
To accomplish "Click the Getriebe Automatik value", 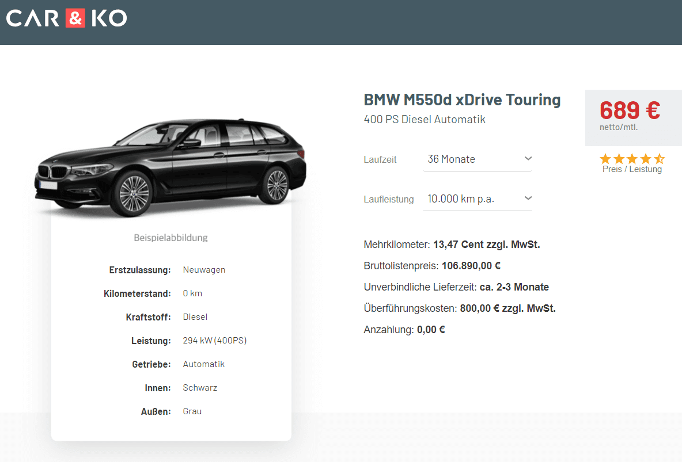I will click(x=203, y=364).
